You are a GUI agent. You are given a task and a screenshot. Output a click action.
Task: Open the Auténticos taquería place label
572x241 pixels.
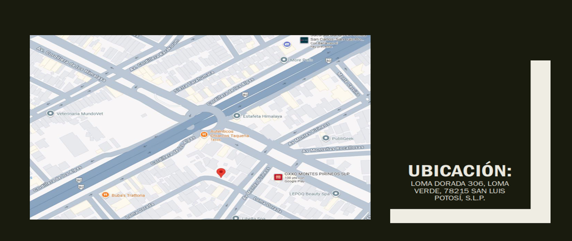pyautogui.click(x=229, y=135)
